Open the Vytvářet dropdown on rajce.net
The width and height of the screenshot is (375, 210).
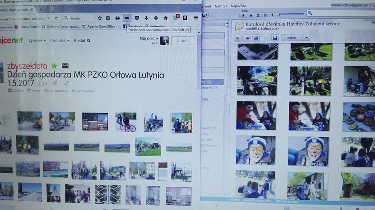[x=37, y=41]
